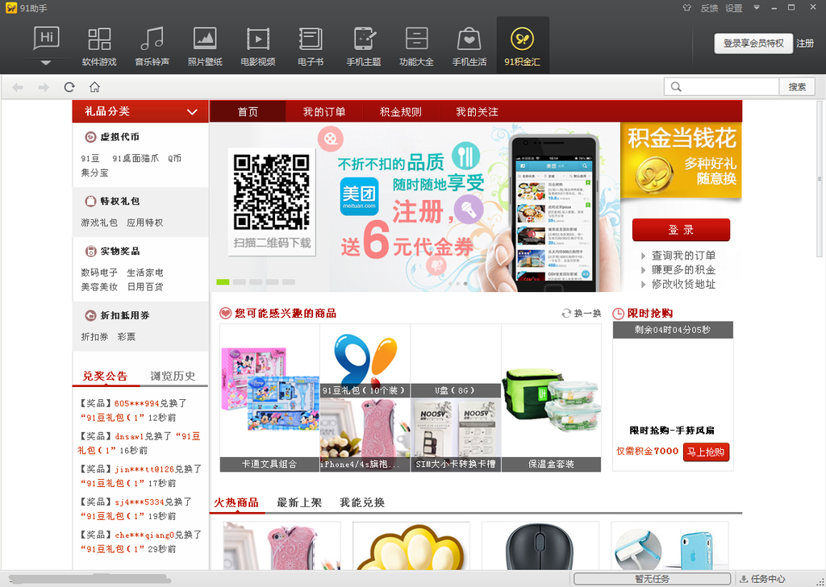Select the 兑奖公告 tab
This screenshot has height=587, width=826.
tap(106, 376)
